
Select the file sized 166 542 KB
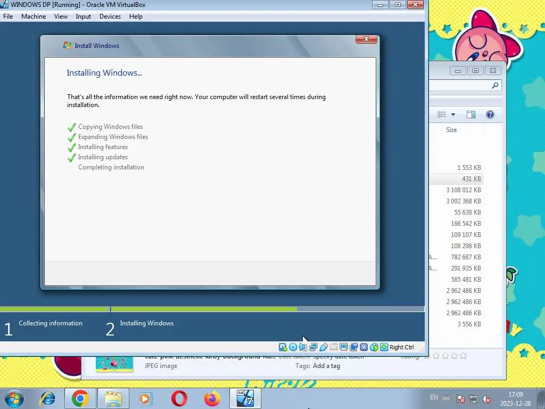tap(456, 223)
